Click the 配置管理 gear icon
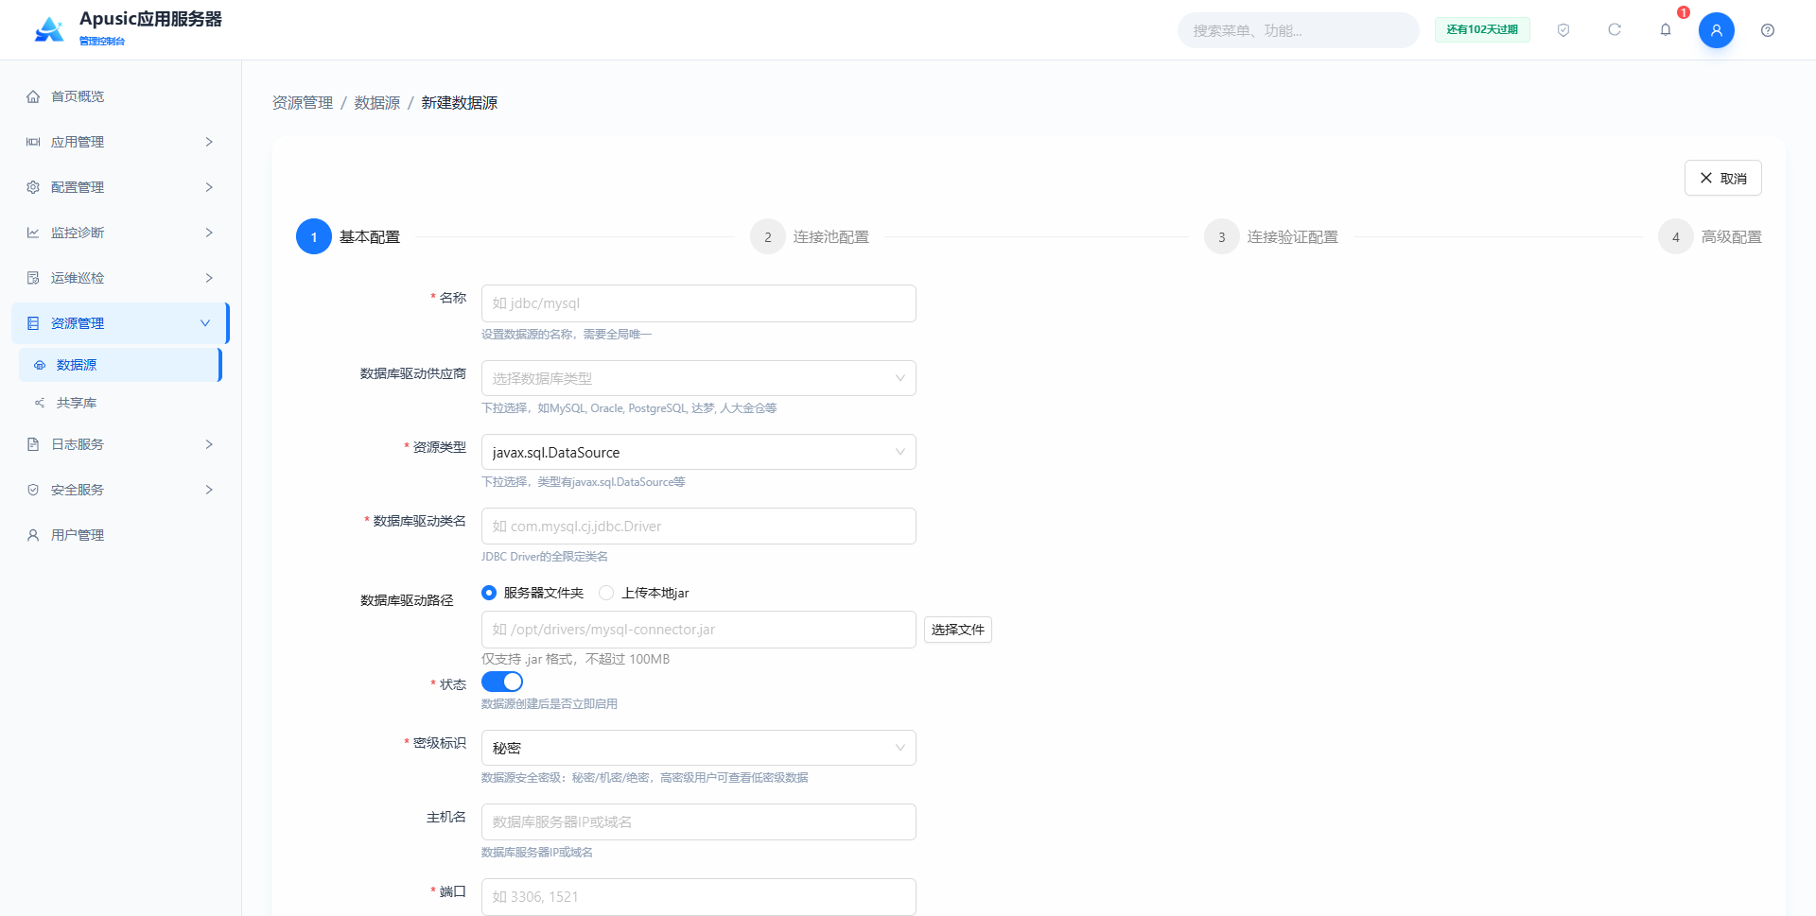Viewport: 1816px width, 916px height. (x=33, y=187)
